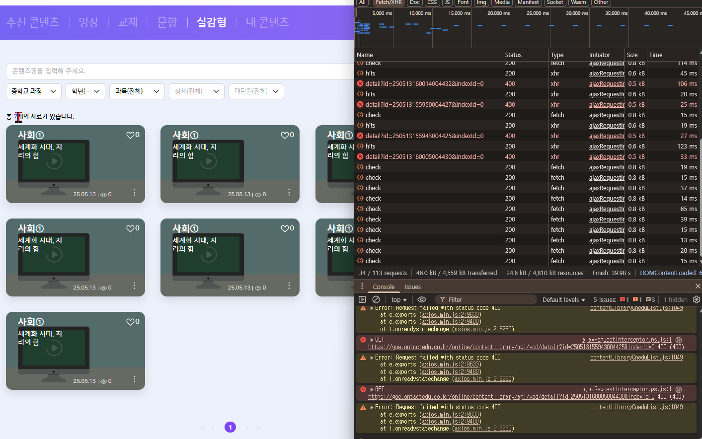This screenshot has width=702, height=439.
Task: Open more options on first 사회① card
Action: tap(135, 193)
